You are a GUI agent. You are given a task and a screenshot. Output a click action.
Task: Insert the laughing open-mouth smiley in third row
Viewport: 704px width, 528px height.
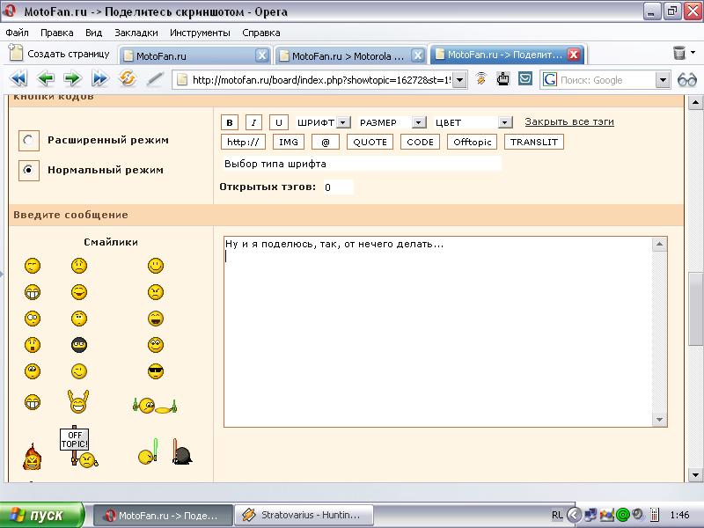pyautogui.click(x=156, y=319)
